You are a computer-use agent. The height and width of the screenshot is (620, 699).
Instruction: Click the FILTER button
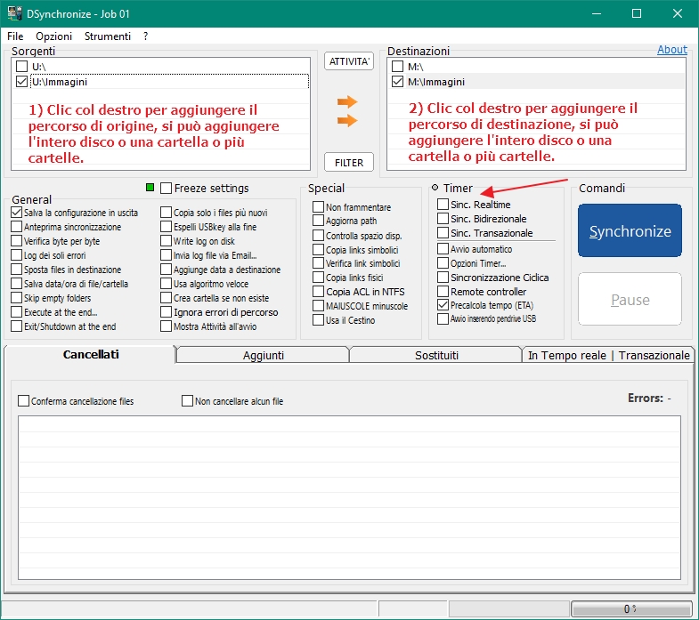click(349, 163)
